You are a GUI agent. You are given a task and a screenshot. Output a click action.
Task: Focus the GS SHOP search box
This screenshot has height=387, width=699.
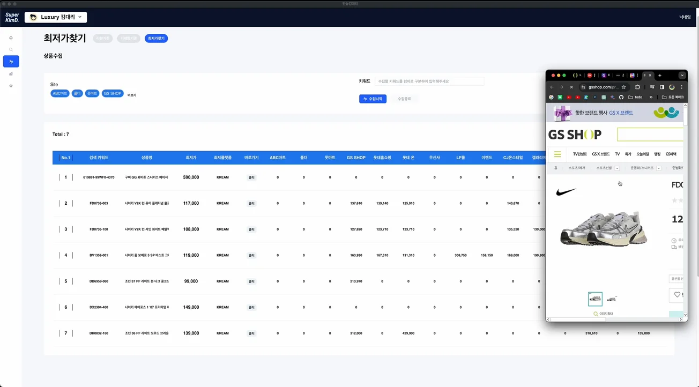pos(650,135)
